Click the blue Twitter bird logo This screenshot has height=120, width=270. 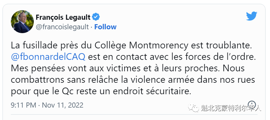tap(252, 16)
